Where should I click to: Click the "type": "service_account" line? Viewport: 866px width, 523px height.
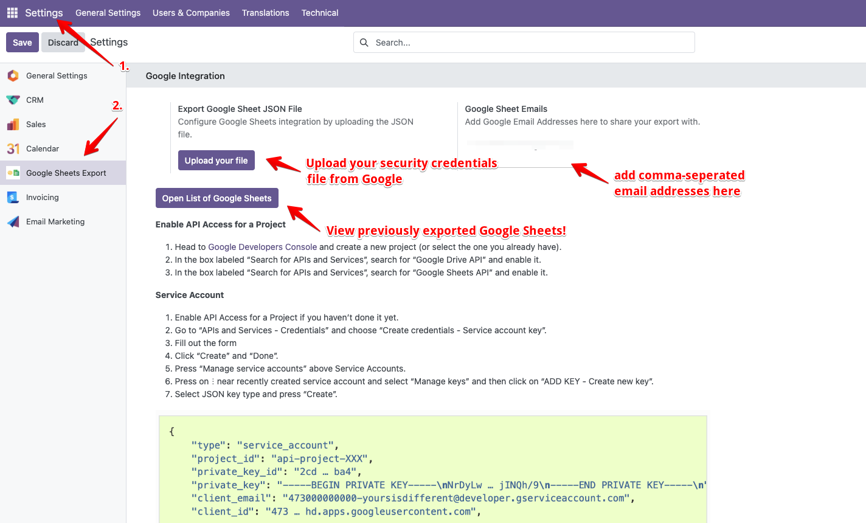[x=265, y=445]
